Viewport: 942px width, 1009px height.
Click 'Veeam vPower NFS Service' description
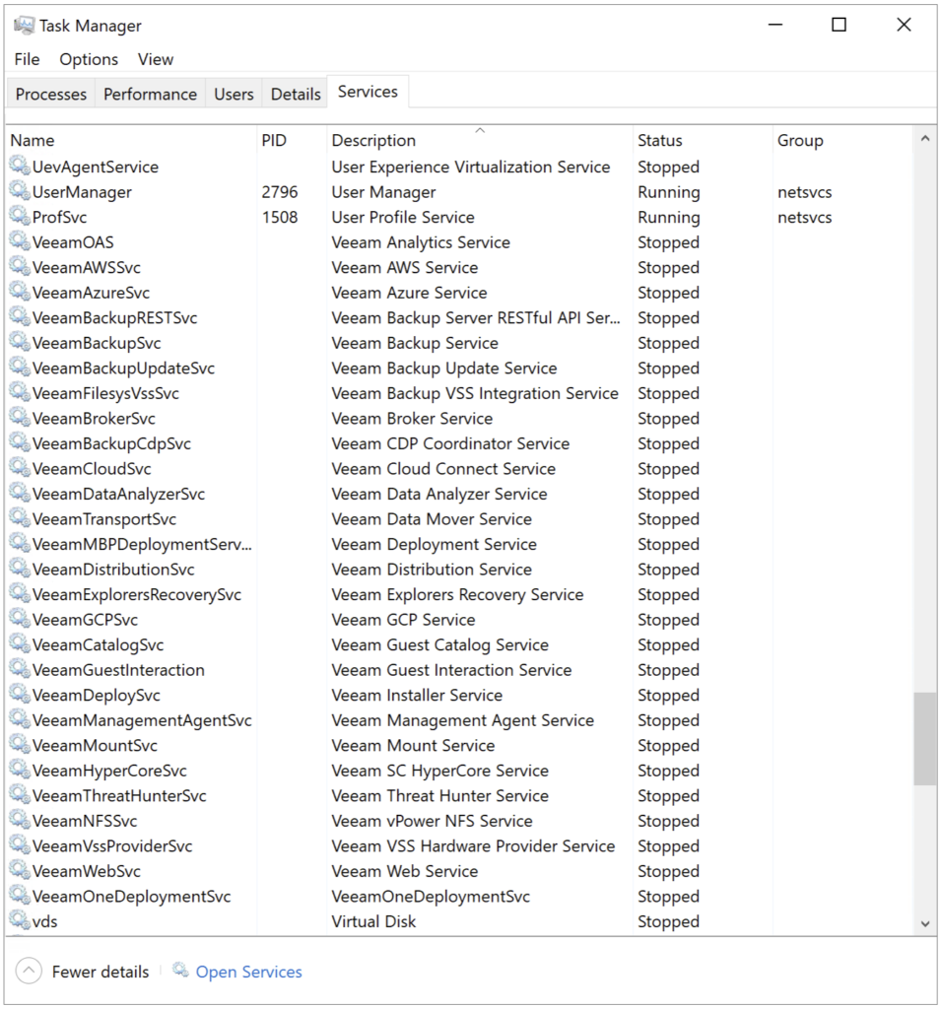(432, 821)
